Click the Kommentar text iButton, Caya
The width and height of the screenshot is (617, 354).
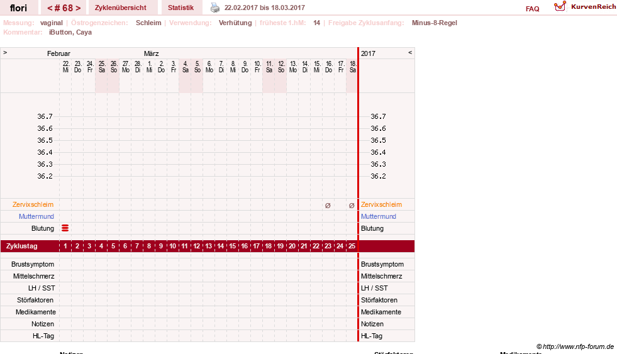pos(70,32)
